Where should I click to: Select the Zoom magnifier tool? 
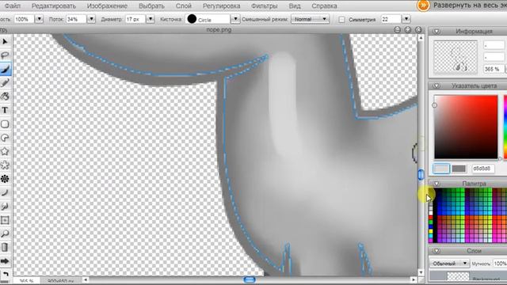point(5,234)
